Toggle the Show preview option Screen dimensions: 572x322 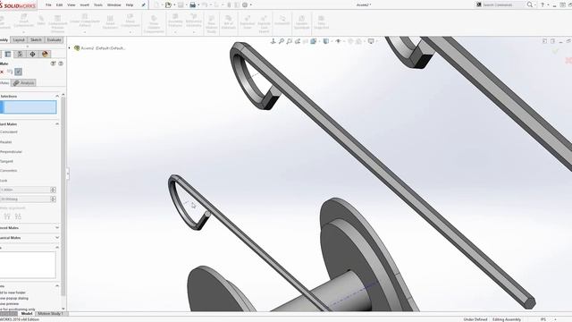click(x=9, y=304)
